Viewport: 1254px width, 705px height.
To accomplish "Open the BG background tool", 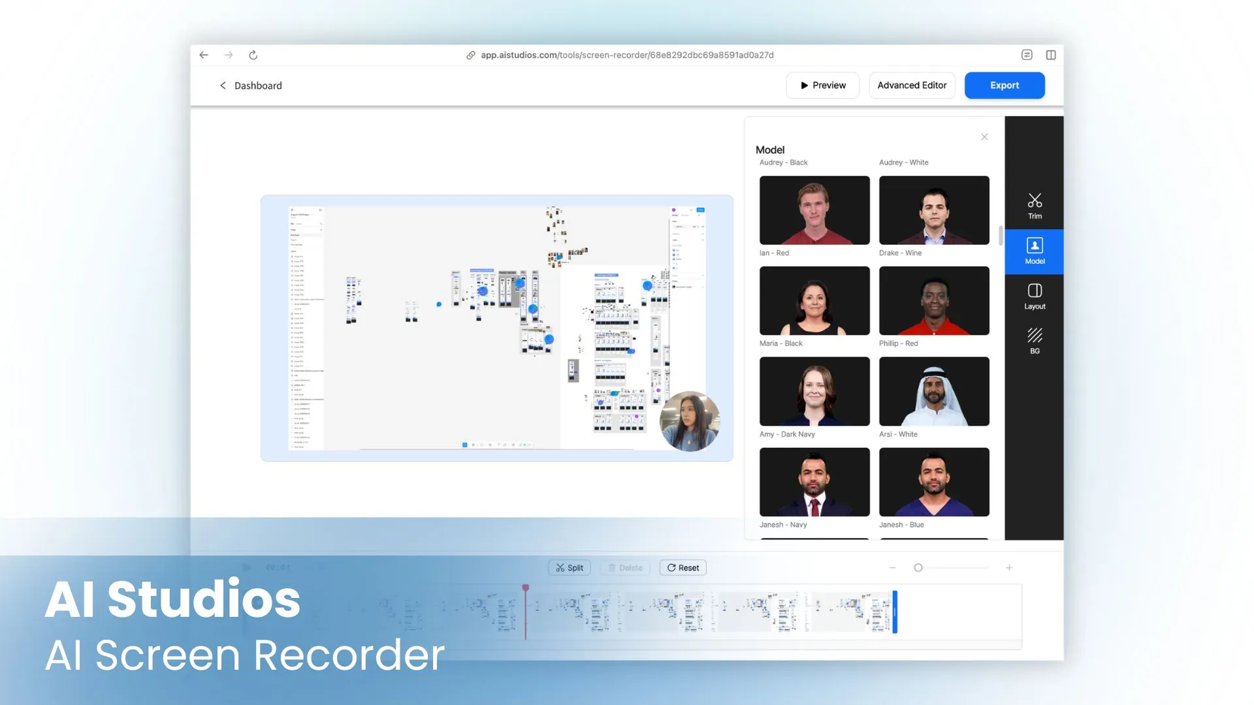I will coord(1035,341).
